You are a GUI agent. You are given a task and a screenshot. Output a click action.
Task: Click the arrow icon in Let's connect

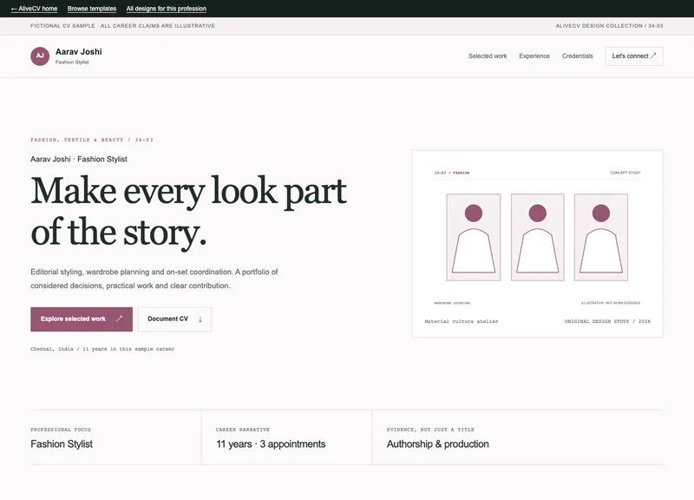click(653, 56)
